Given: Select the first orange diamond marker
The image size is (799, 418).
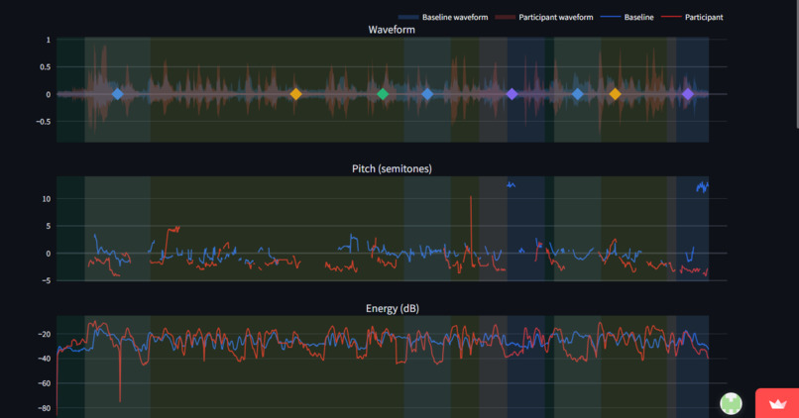Looking at the screenshot, I should point(296,94).
